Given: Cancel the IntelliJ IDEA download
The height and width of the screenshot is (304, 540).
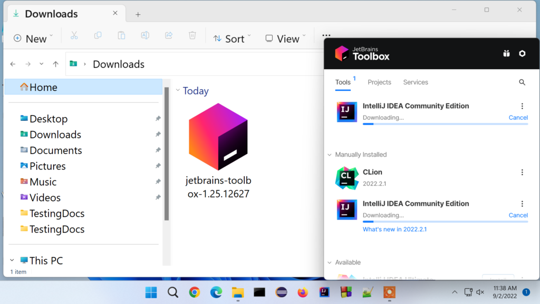Looking at the screenshot, I should tap(518, 117).
